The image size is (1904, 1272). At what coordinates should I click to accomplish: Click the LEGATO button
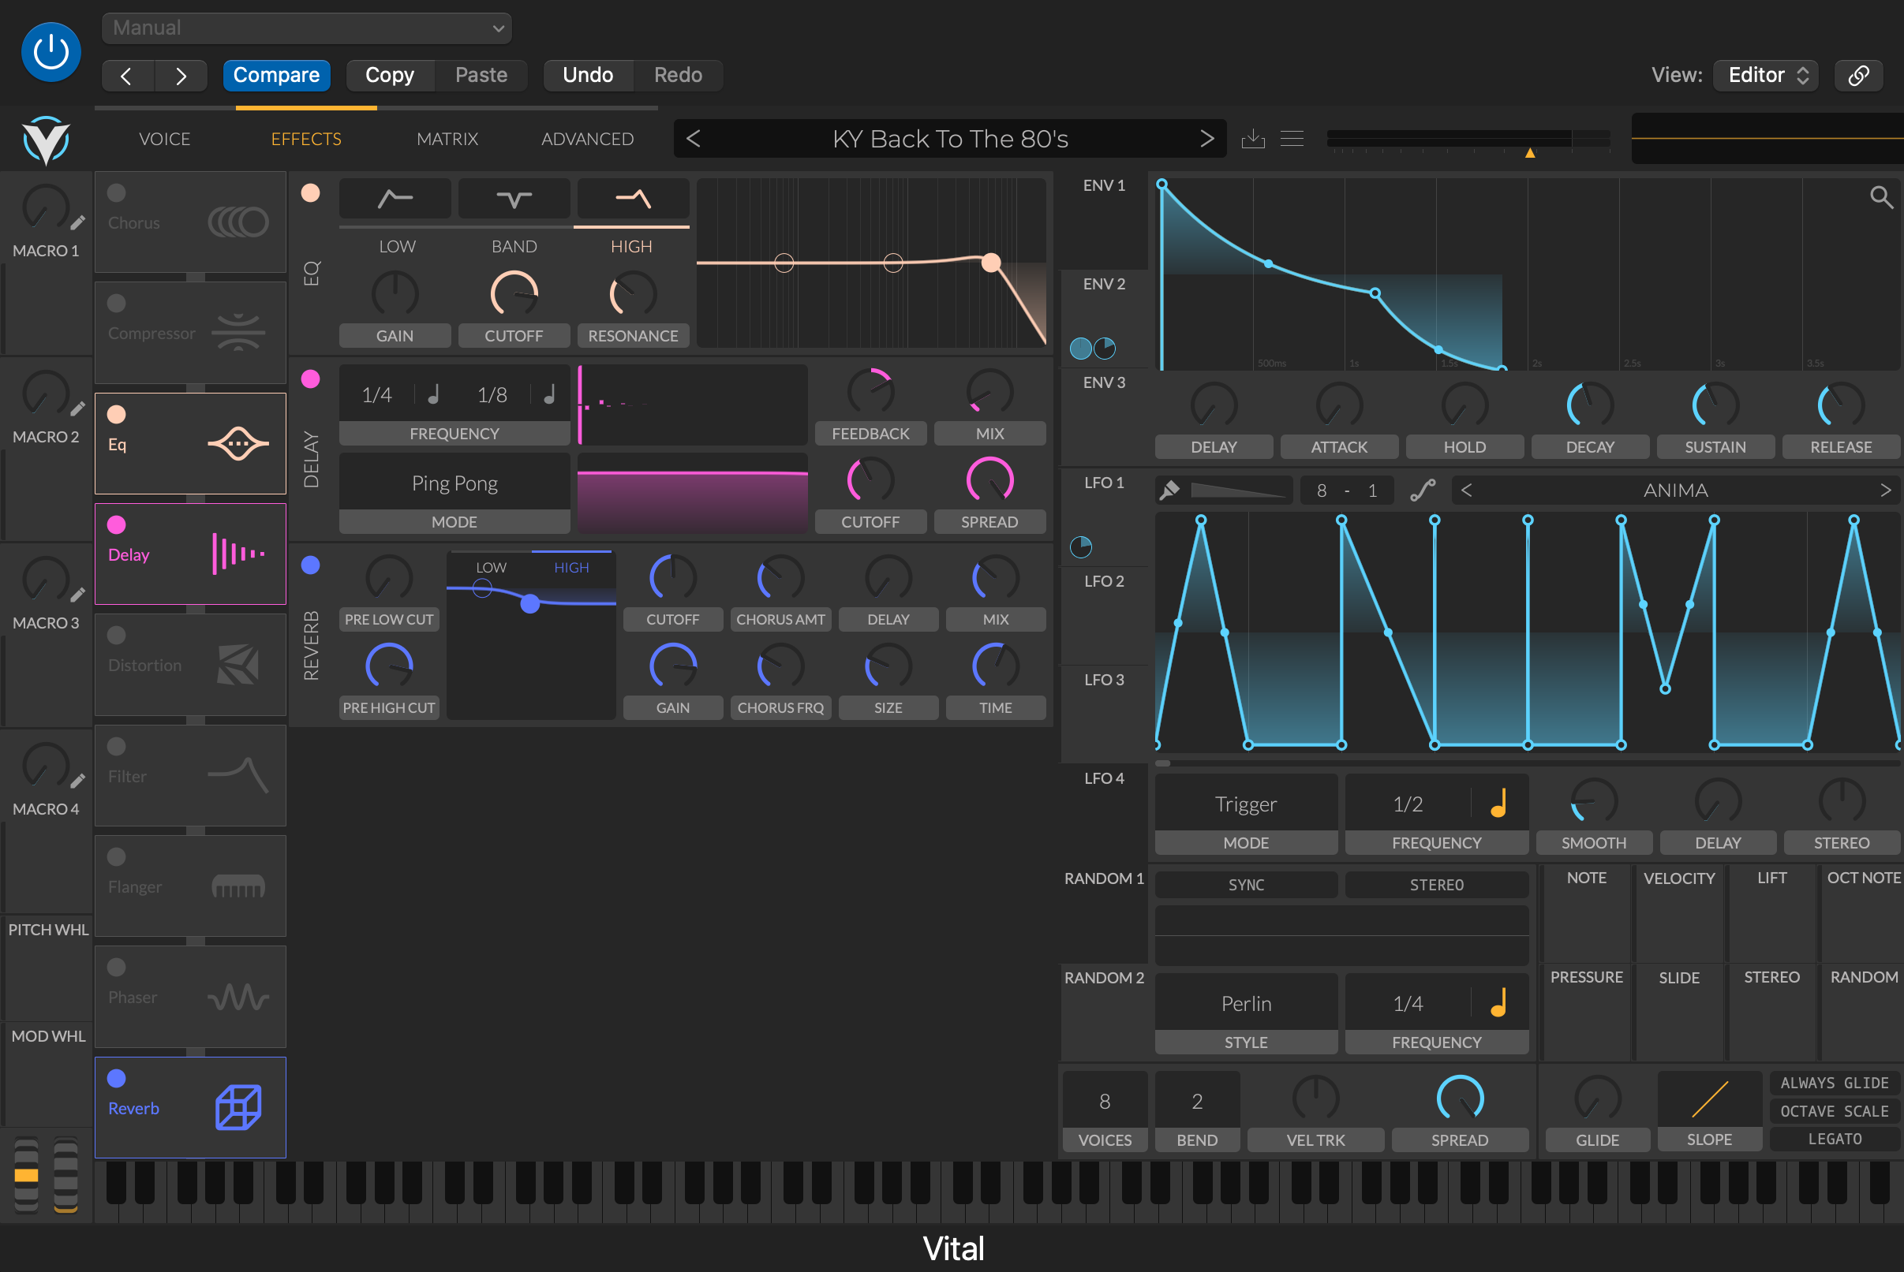1835,1139
